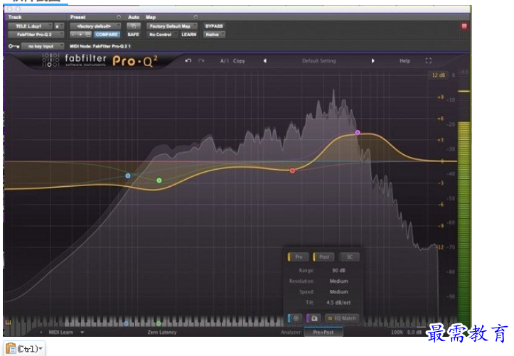Open the factory default preset dropdown
Viewport: 514px width, 356px height.
click(95, 26)
